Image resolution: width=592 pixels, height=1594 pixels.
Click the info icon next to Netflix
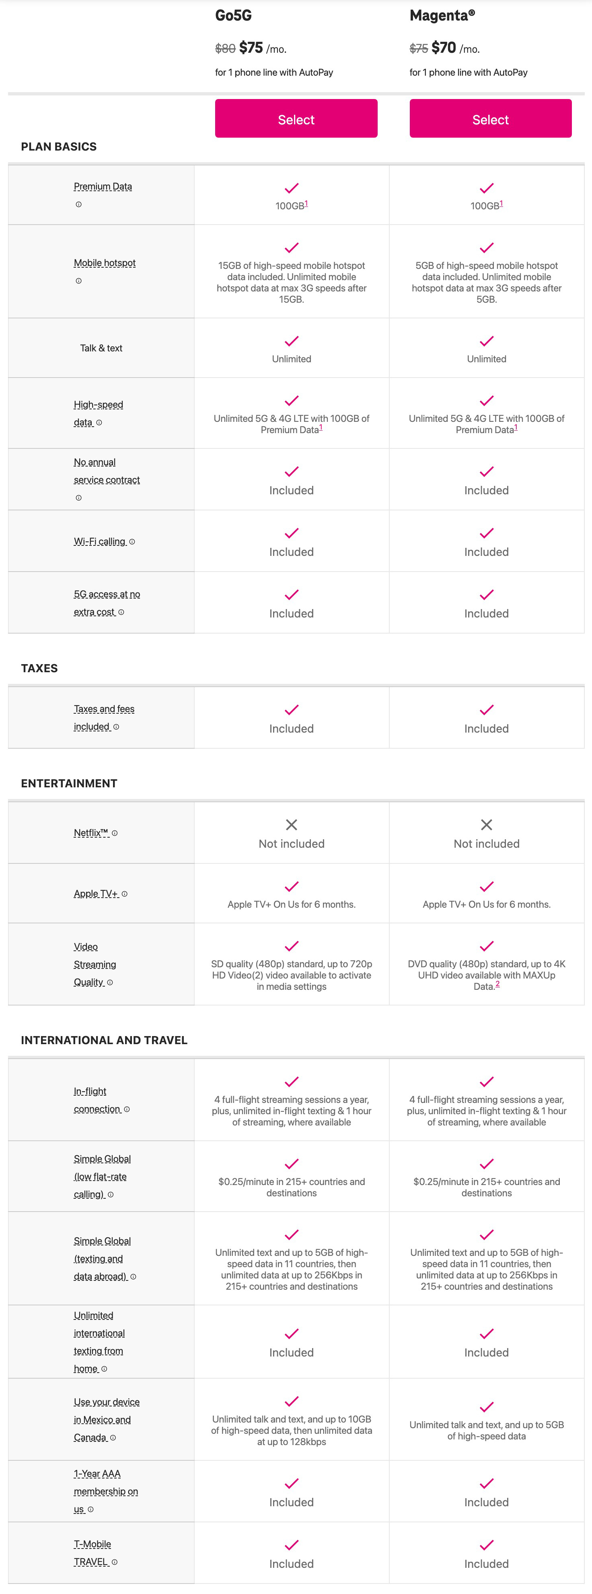point(115,834)
